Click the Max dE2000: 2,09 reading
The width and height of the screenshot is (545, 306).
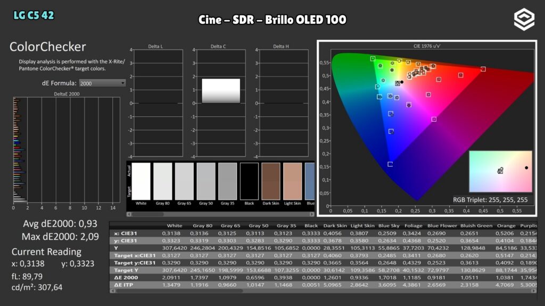pyautogui.click(x=60, y=236)
